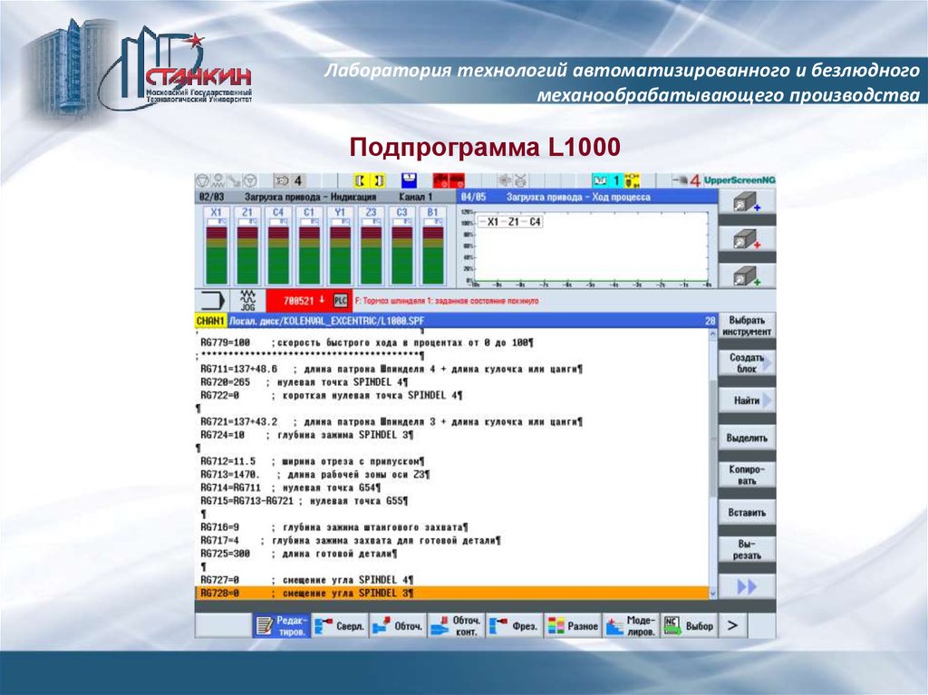Click the PLC alarm icon

click(341, 300)
